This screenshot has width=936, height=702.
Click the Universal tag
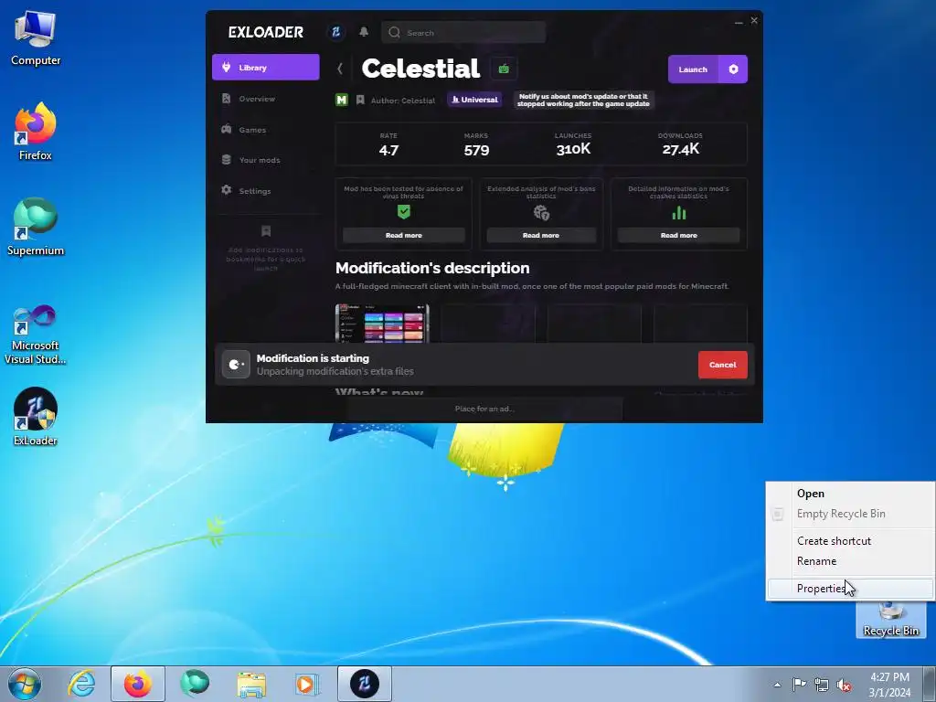tap(474, 100)
